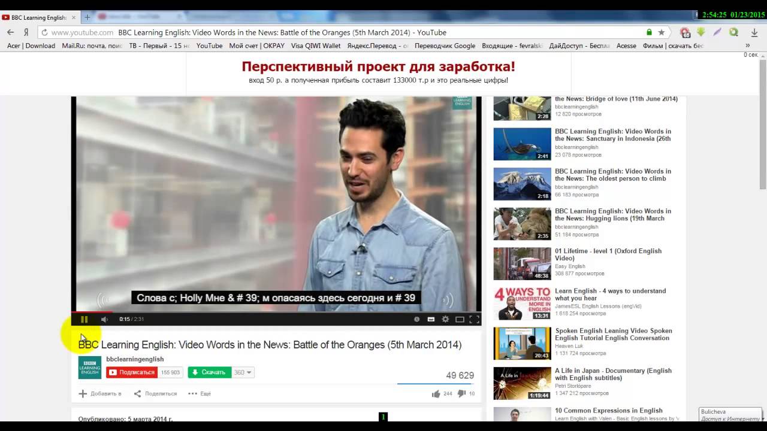Image resolution: width=767 pixels, height=431 pixels.
Task: Click Добавить в to add the video
Action: [x=100, y=393]
